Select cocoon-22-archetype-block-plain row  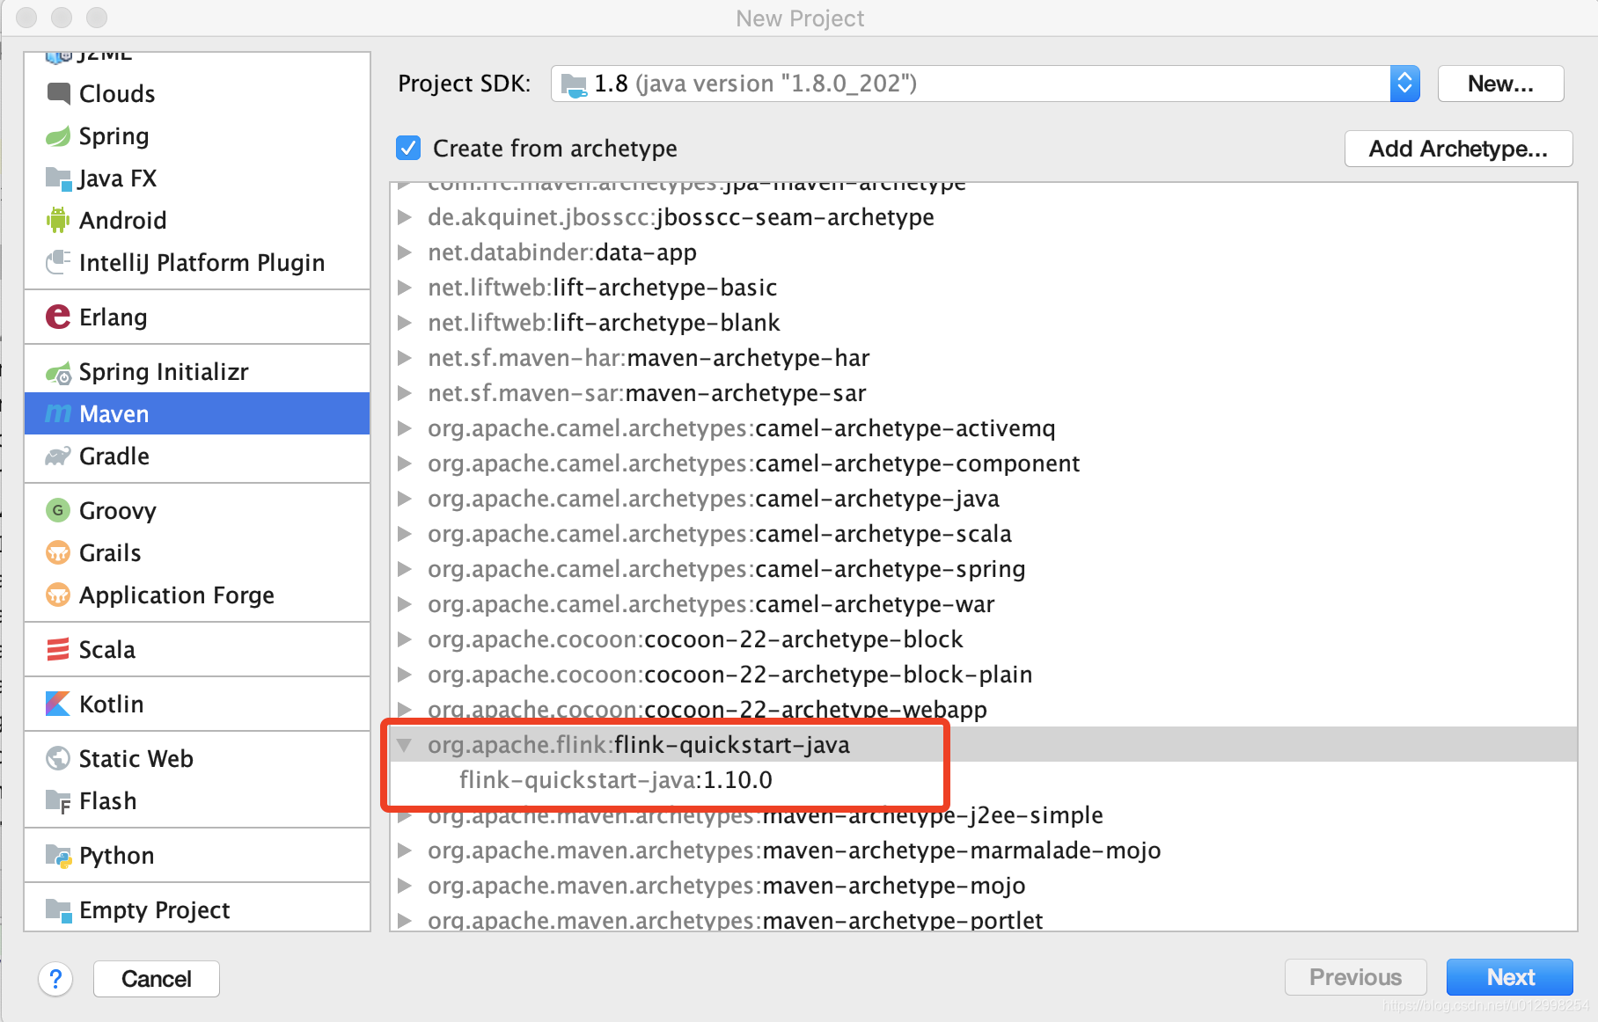[x=984, y=675]
